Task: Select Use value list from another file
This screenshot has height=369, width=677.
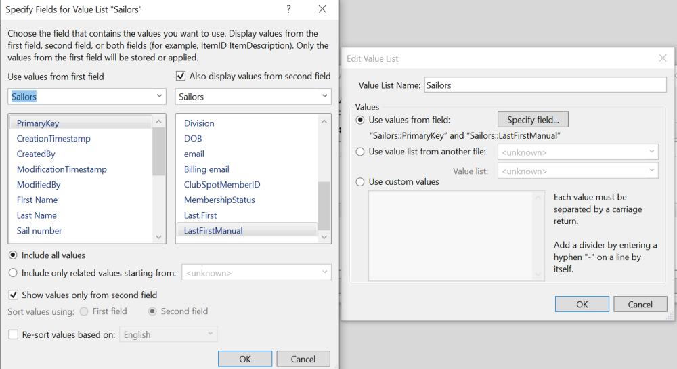Action: pyautogui.click(x=361, y=152)
